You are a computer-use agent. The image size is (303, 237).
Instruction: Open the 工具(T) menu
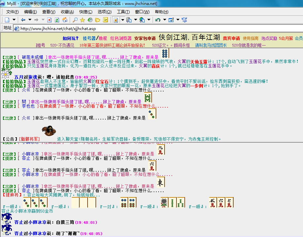123,12
